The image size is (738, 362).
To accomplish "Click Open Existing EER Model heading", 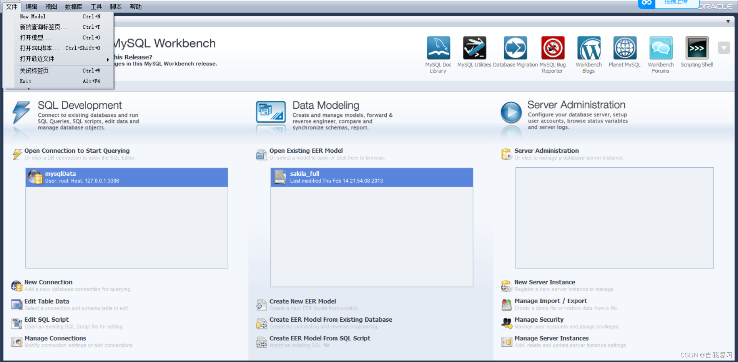I will 306,151.
